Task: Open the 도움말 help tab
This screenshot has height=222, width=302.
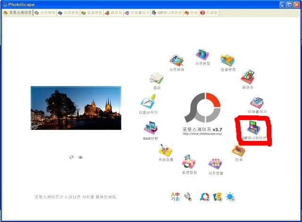Action: click(x=209, y=13)
